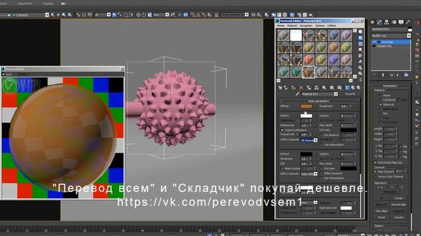Viewport: 421px width, 236px height.
Task: Toggle the Backlight icon in Material Editor sidebar
Action: point(360,38)
